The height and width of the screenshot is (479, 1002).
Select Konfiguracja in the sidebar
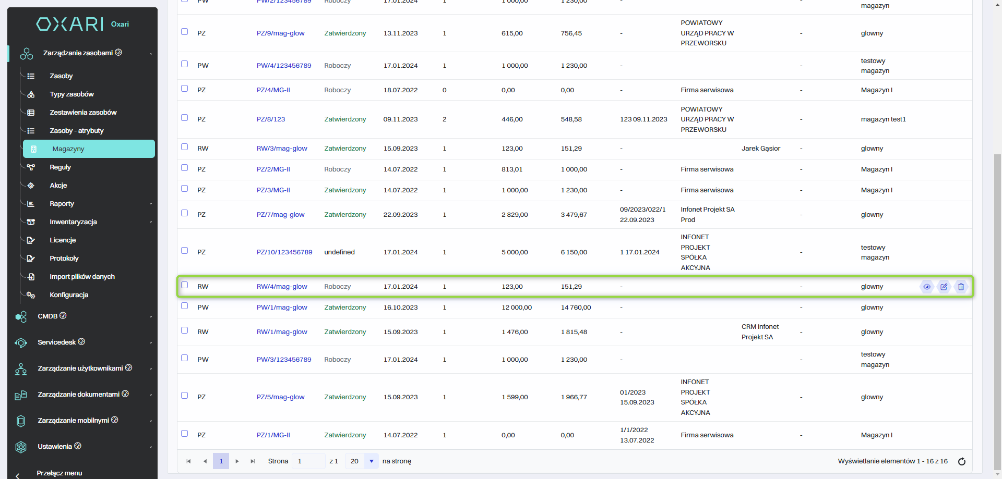click(69, 295)
